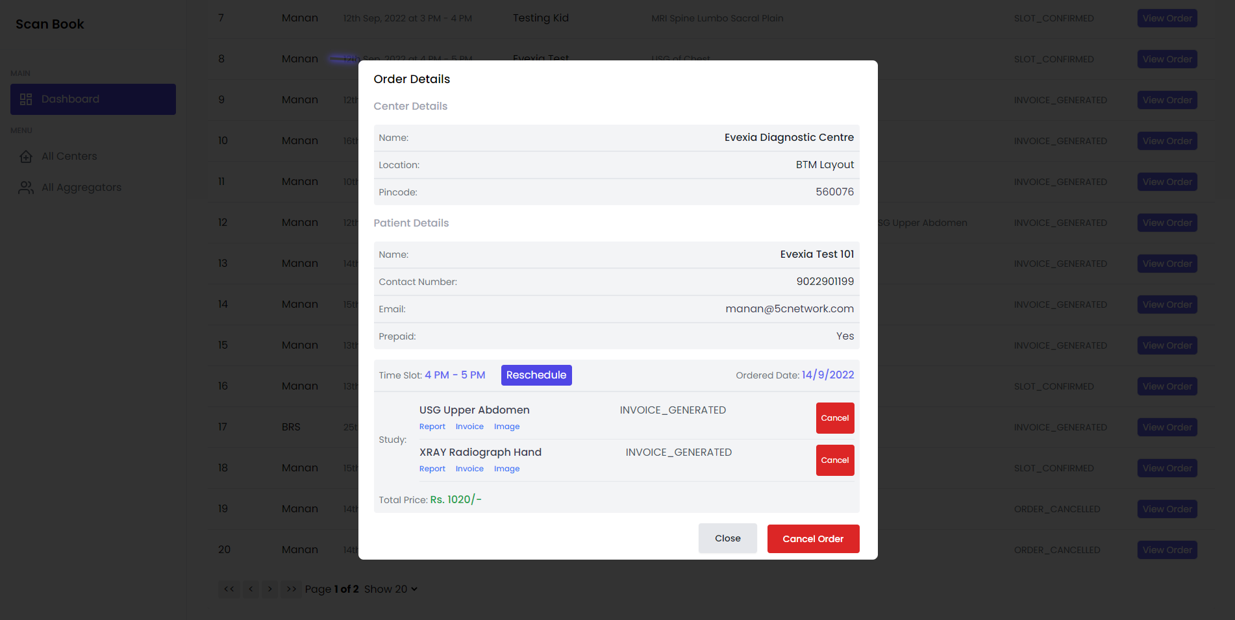
Task: Jump to last page with double-right arrows
Action: point(292,589)
